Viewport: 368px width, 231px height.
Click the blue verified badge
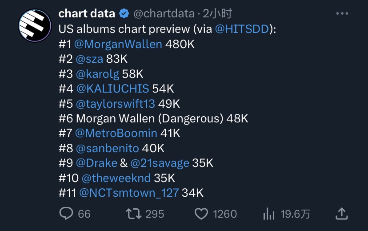coord(124,13)
